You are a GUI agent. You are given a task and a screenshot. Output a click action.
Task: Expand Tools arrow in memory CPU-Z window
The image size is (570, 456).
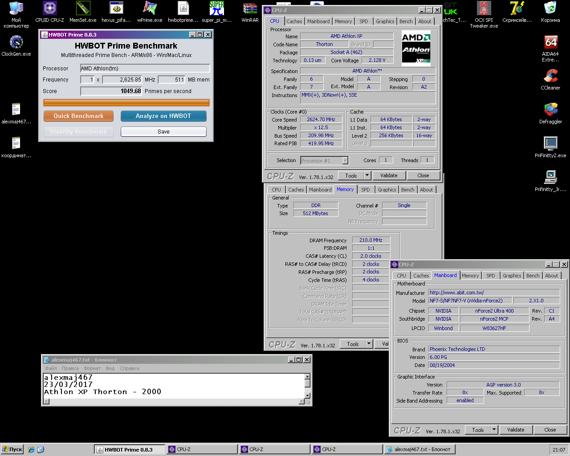369,344
